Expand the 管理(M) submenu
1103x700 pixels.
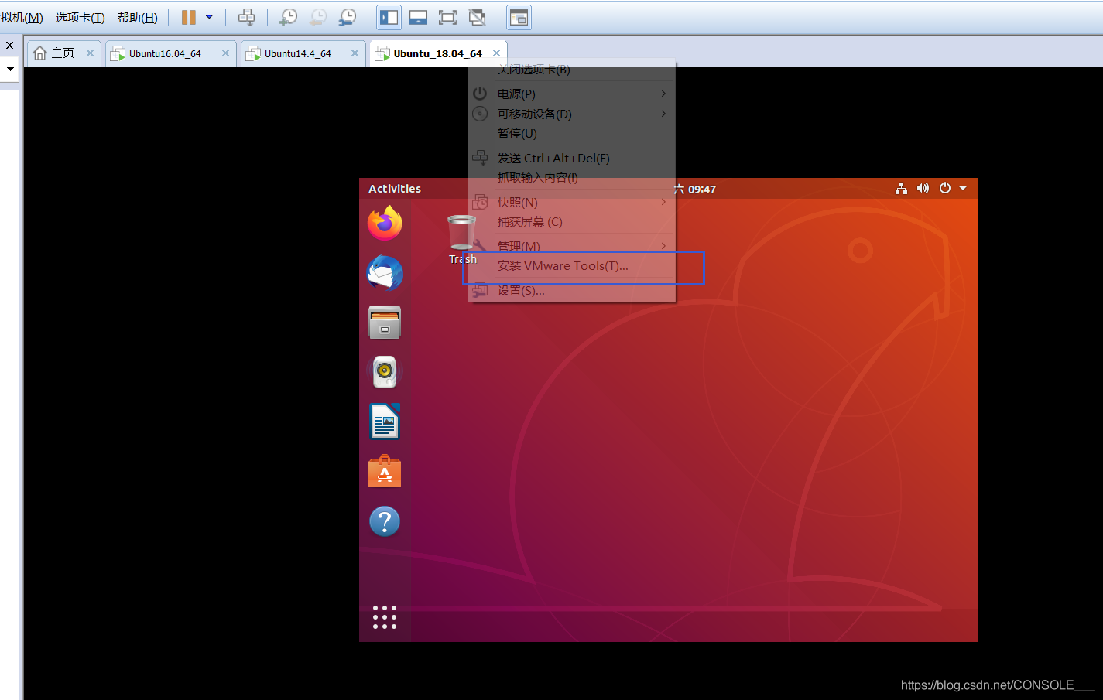(x=571, y=246)
